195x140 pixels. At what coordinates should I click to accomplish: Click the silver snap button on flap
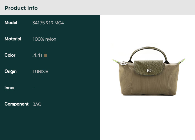tap(149, 70)
